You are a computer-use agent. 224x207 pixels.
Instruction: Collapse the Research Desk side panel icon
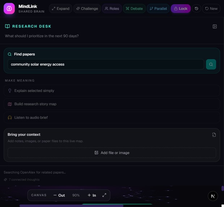click(215, 26)
